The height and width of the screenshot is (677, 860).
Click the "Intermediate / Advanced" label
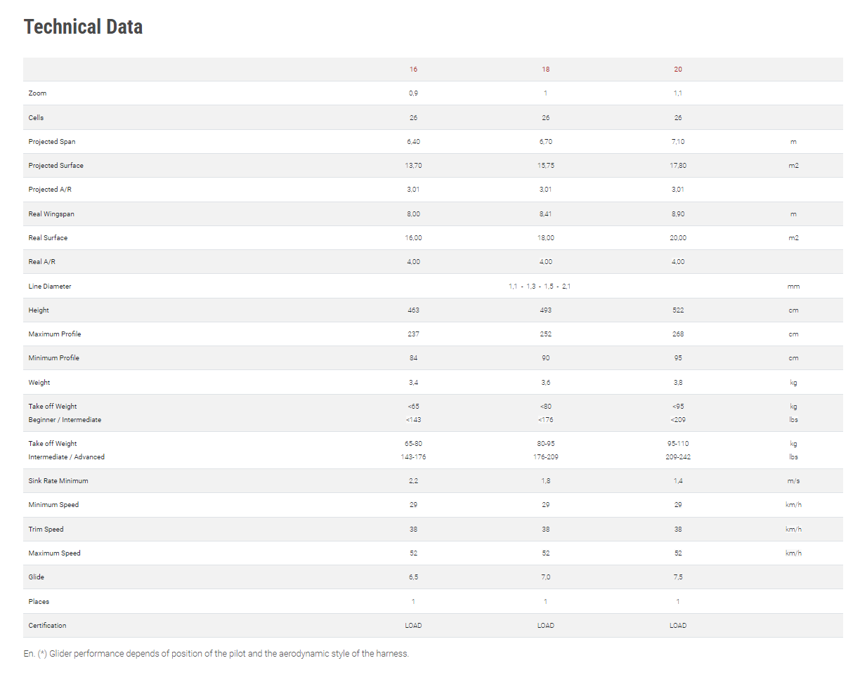[x=67, y=457]
